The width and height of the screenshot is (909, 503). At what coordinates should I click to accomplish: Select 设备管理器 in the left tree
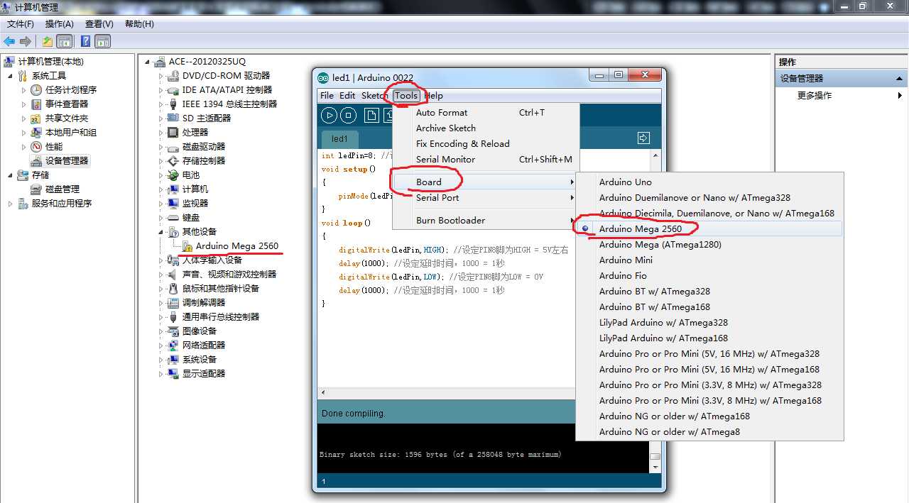67,161
